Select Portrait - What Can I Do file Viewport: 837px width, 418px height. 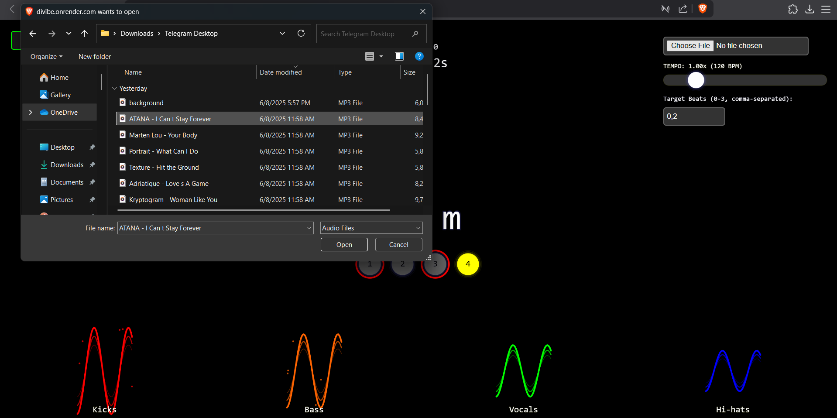(270, 151)
